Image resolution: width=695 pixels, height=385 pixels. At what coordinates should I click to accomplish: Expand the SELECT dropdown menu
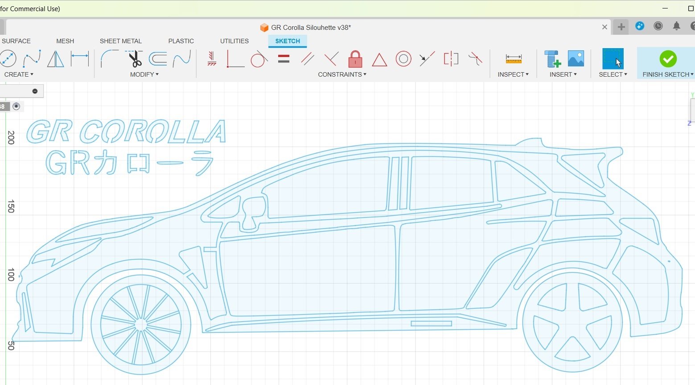pyautogui.click(x=613, y=74)
